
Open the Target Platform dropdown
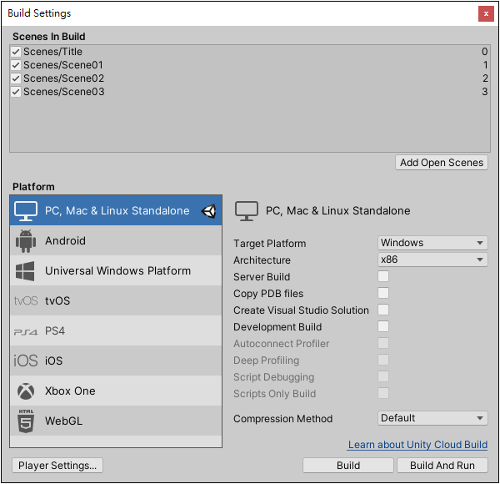432,243
